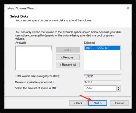The image size is (136, 113).
Task: Increase space amount with up spinner arrow
Action: pos(118,87)
